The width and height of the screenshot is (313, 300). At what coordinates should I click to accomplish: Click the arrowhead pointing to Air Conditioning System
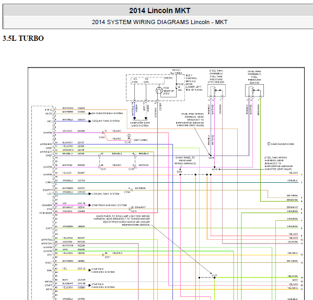tap(90, 114)
